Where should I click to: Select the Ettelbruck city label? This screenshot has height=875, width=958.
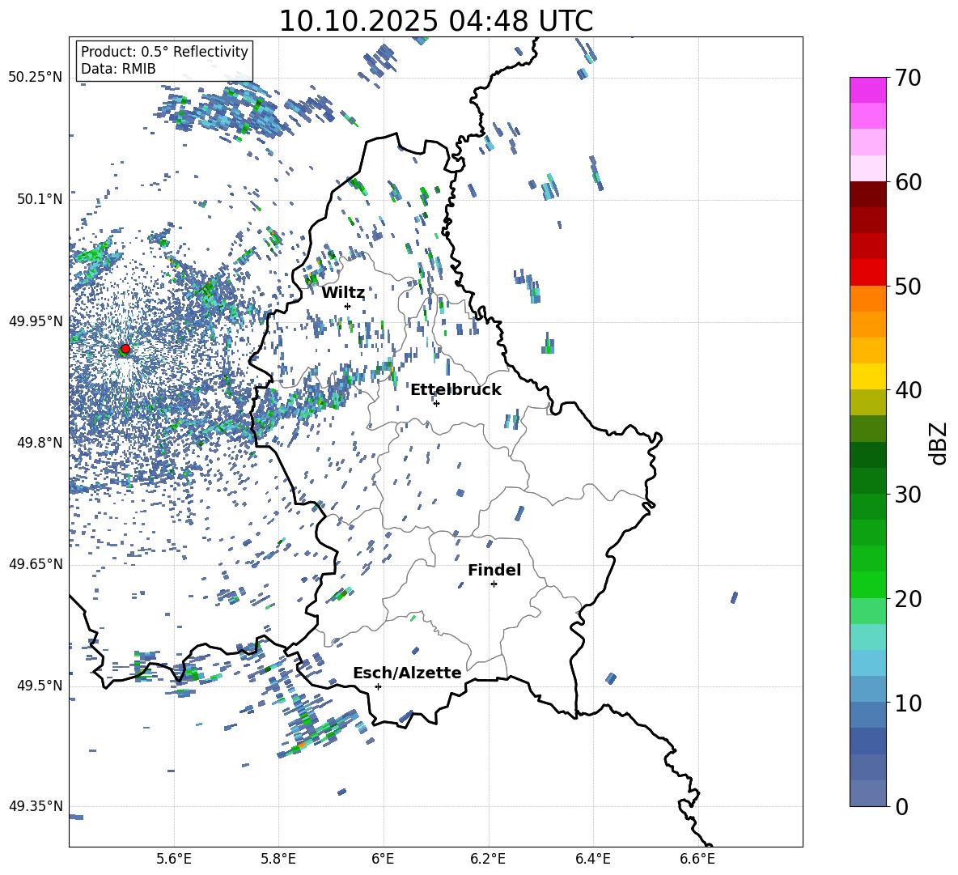click(456, 389)
